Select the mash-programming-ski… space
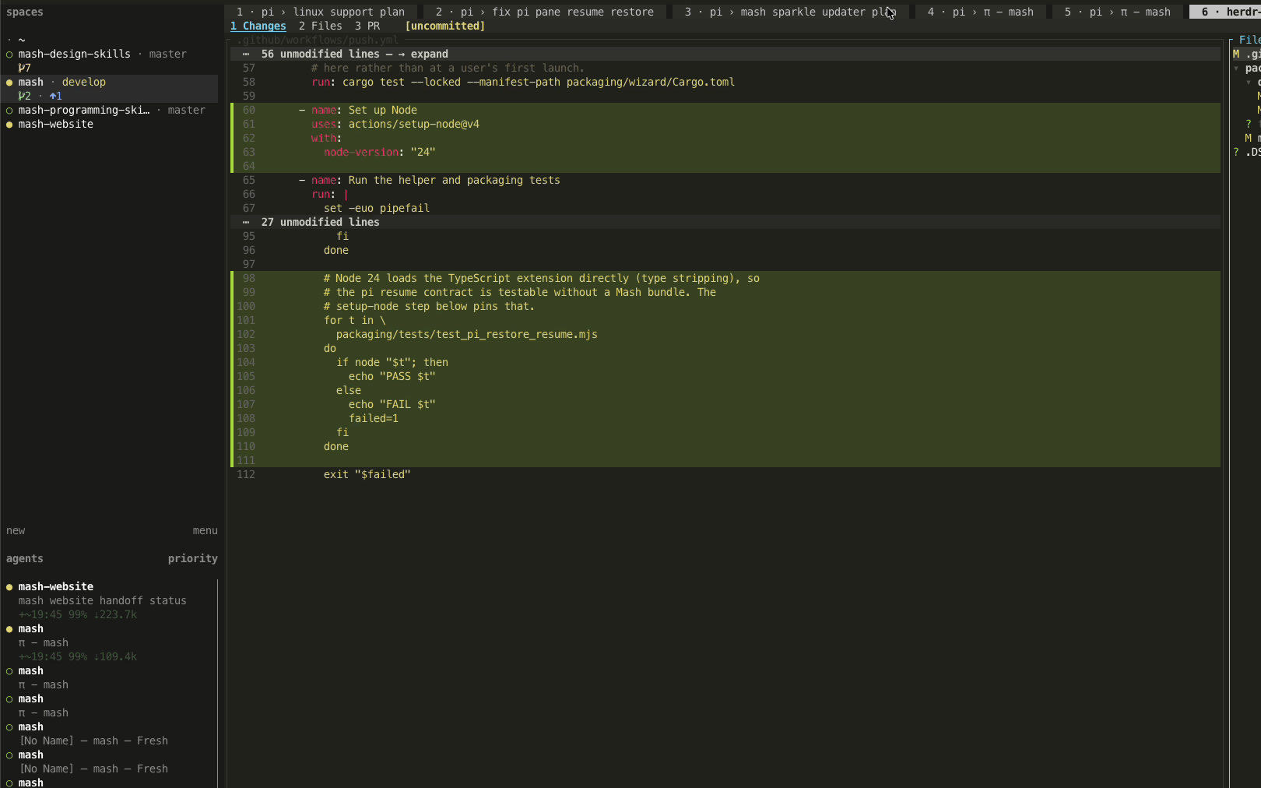 (x=109, y=111)
